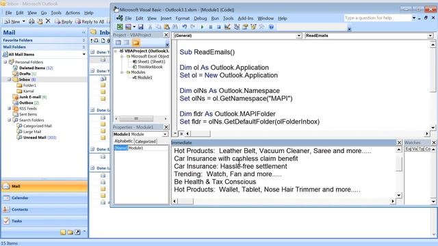Open the Add-Ins menu

click(x=246, y=18)
